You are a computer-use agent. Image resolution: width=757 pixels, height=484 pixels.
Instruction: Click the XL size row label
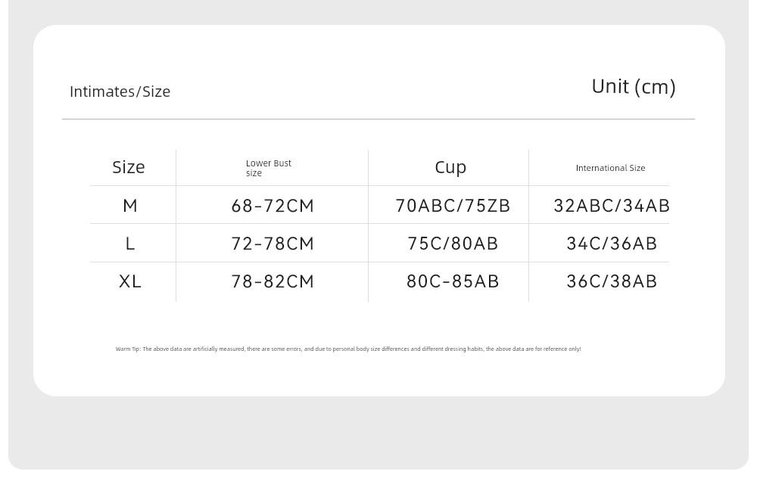tap(130, 281)
